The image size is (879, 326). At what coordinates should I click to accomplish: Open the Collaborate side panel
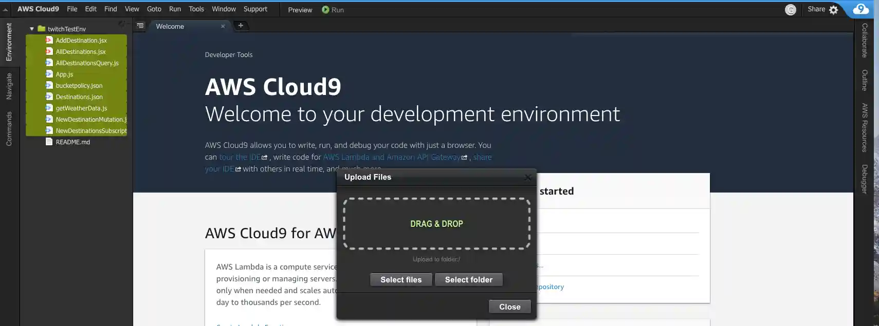point(865,41)
